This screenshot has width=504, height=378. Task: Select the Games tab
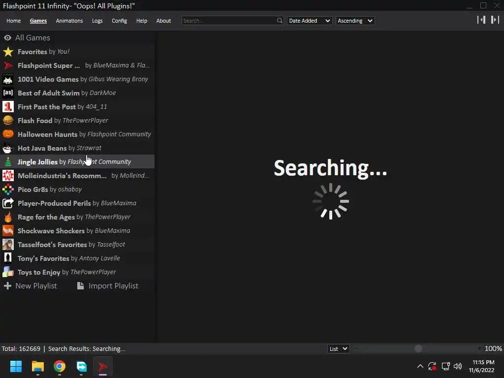(38, 21)
